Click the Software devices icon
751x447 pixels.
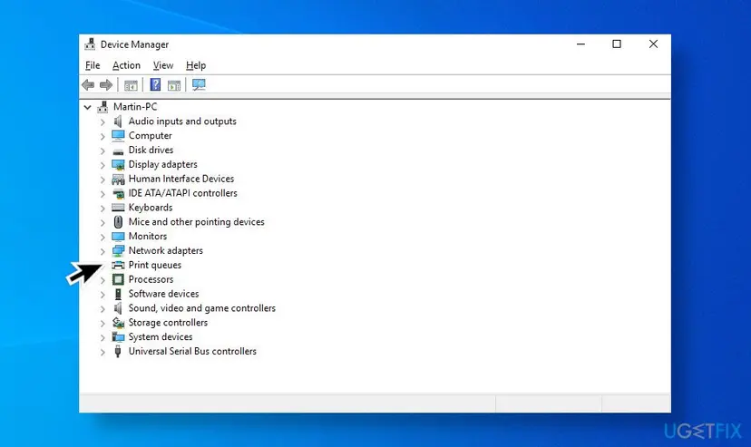coord(118,294)
